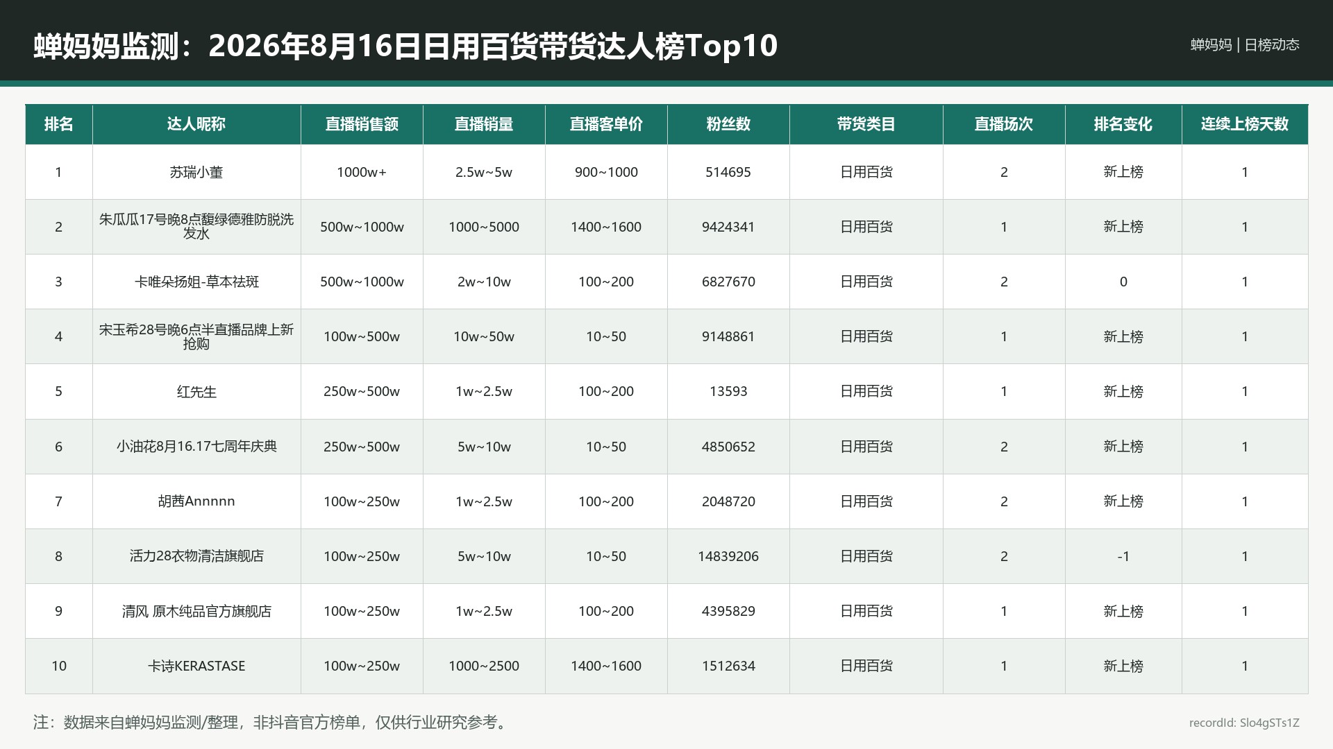The width and height of the screenshot is (1333, 749).
Task: Select the name cell 胡茜Annnnn
Action: (x=196, y=501)
